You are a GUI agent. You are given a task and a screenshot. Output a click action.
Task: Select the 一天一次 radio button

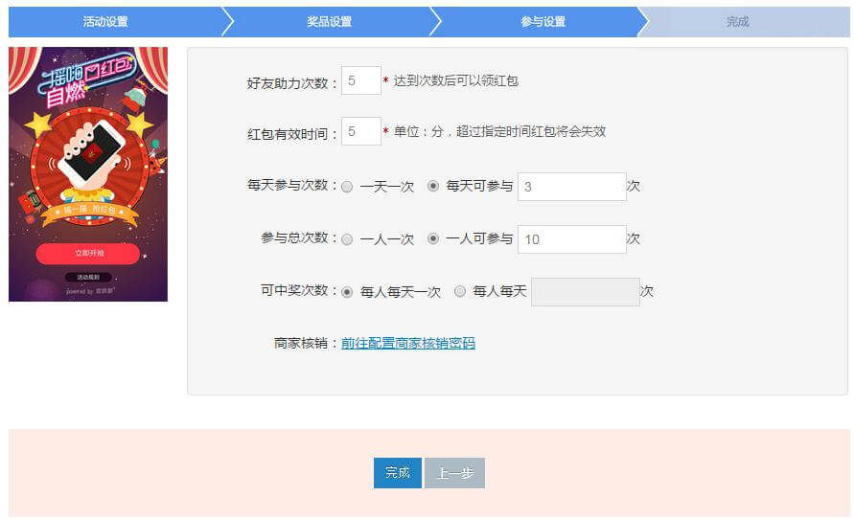tap(347, 187)
